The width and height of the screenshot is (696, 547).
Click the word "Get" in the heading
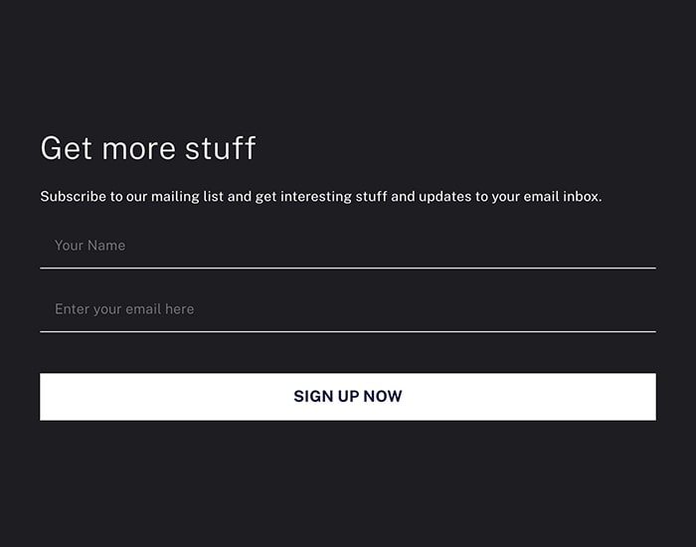click(x=67, y=148)
